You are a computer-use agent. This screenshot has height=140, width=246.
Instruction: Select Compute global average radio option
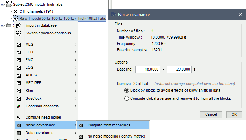[x=127, y=99]
